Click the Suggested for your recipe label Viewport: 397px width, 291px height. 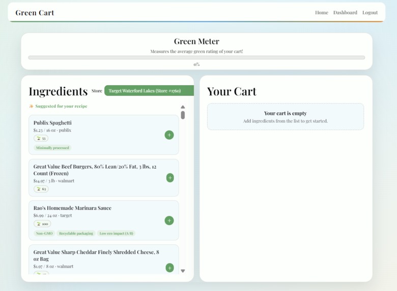(61, 106)
